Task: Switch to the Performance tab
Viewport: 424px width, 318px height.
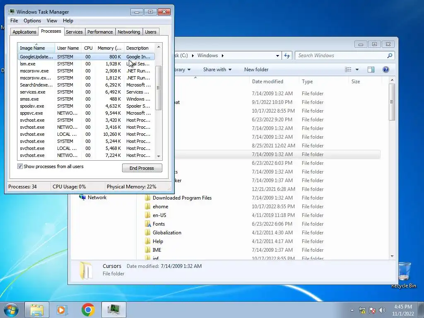Action: point(100,32)
